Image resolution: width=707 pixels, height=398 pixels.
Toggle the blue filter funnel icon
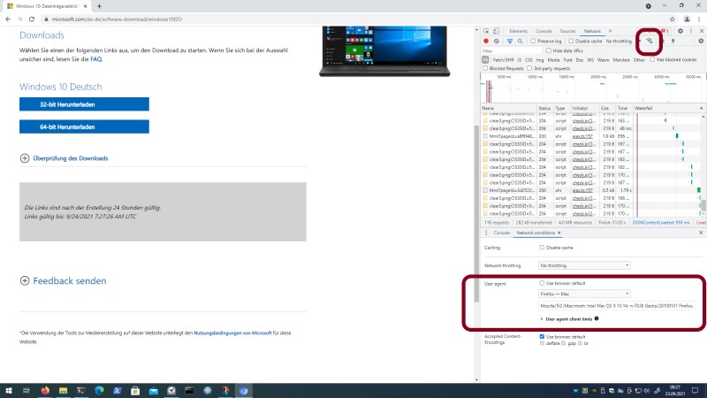coord(510,41)
